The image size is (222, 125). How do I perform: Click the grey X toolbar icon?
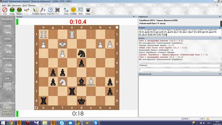click(57, 10)
